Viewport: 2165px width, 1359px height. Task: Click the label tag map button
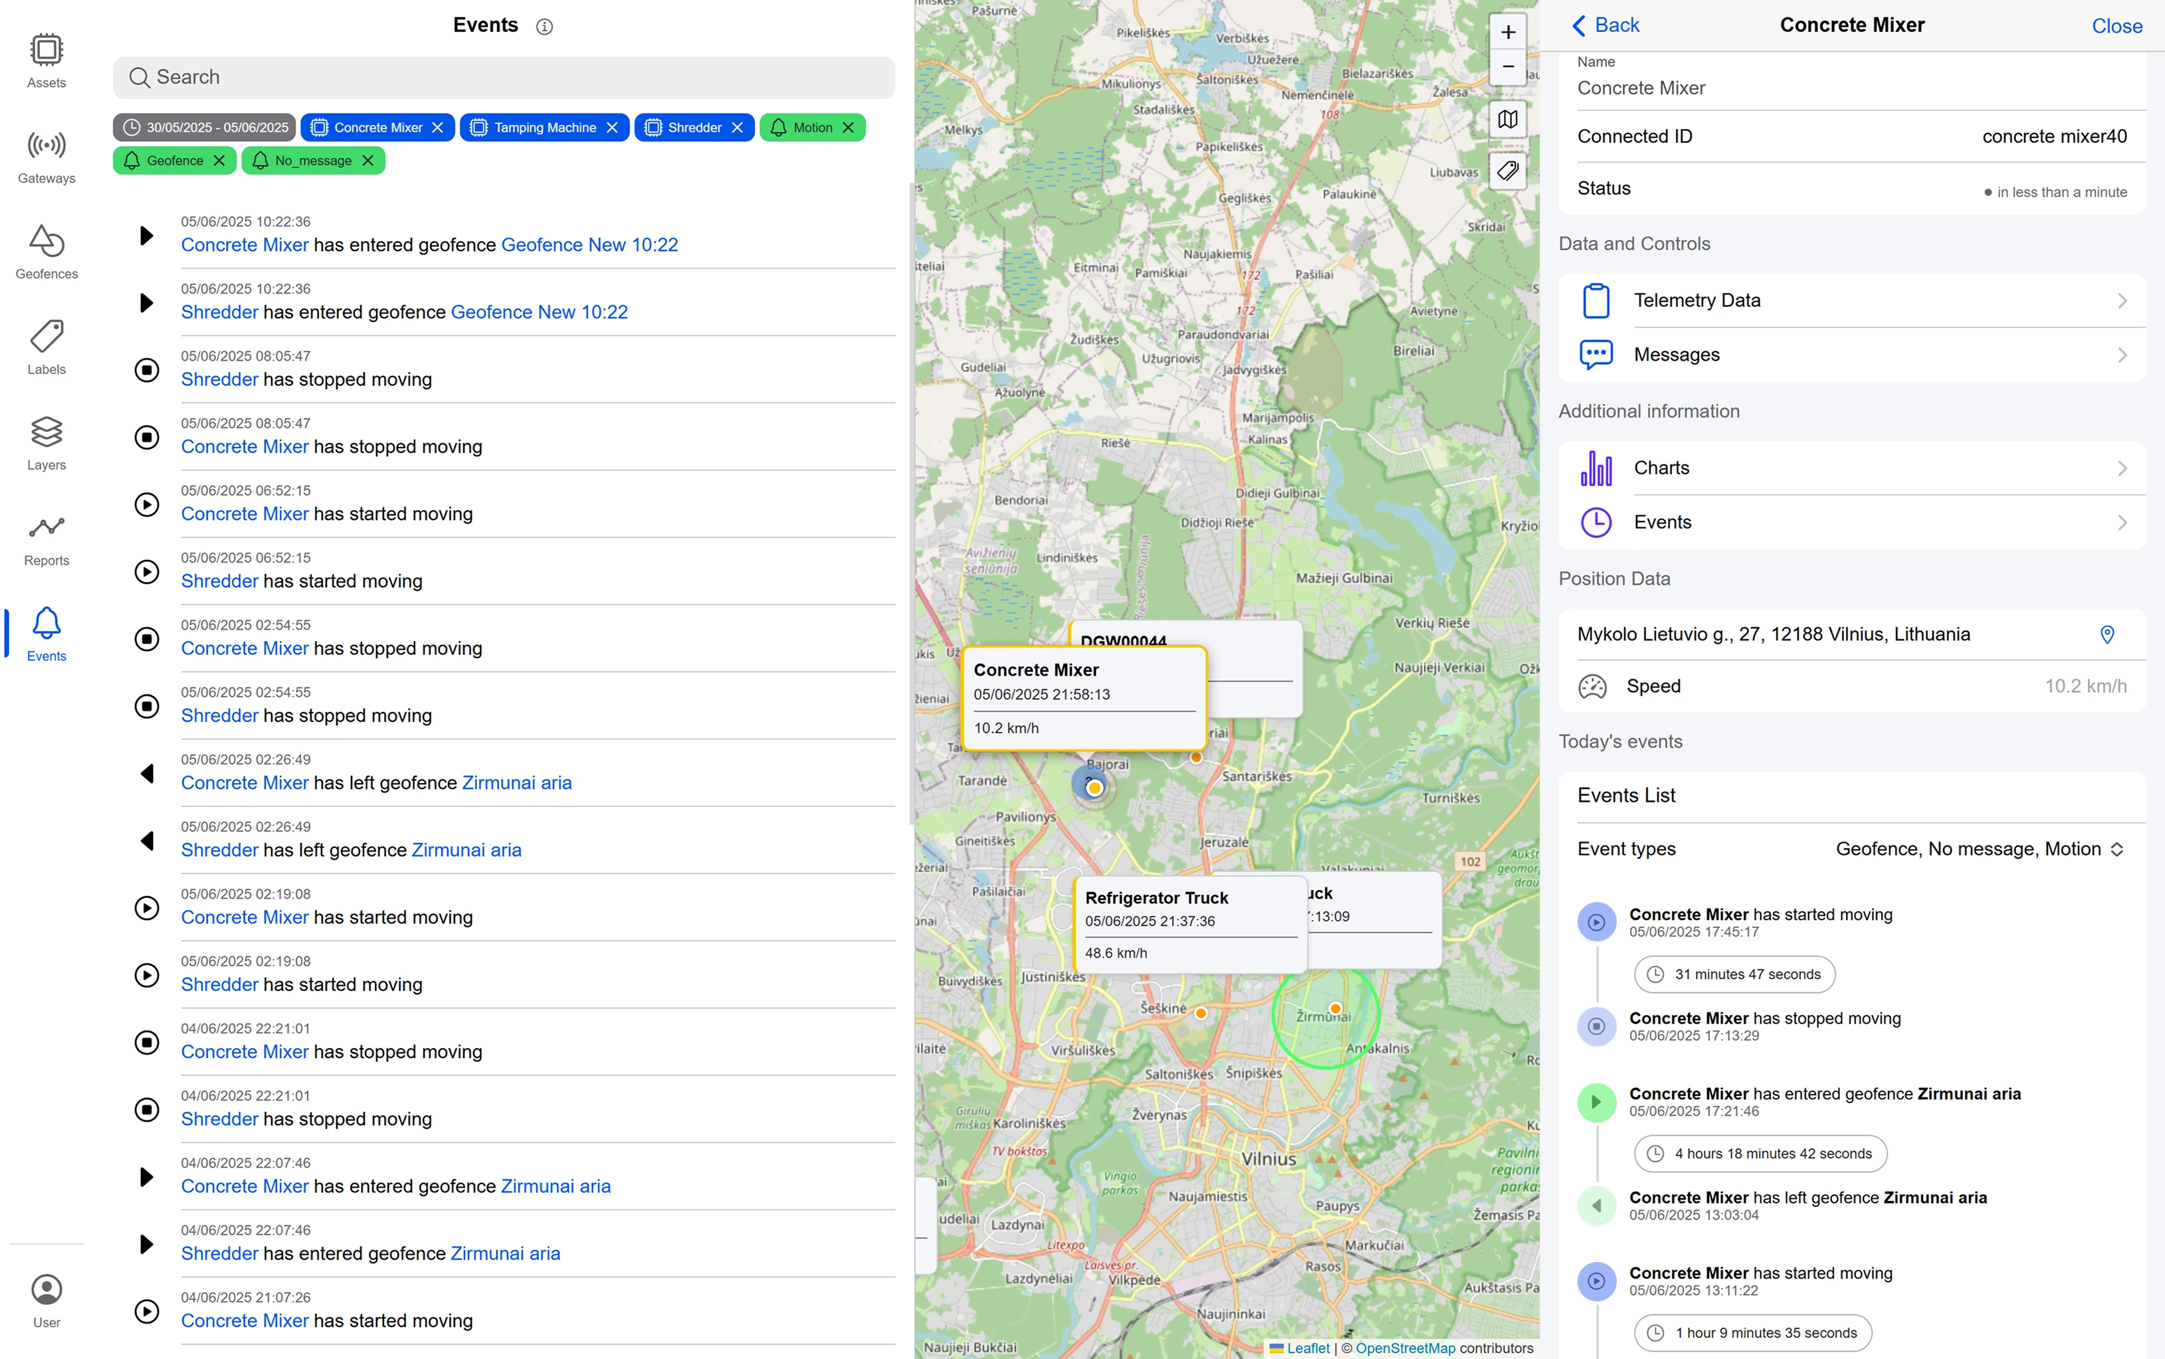tap(1508, 170)
